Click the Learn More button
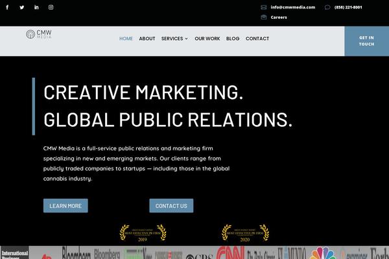Screen dimensions: 389x259 65,206
